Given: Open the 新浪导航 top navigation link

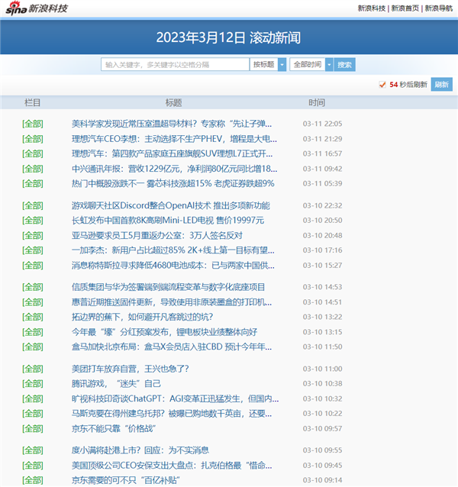Looking at the screenshot, I should pyautogui.click(x=438, y=8).
